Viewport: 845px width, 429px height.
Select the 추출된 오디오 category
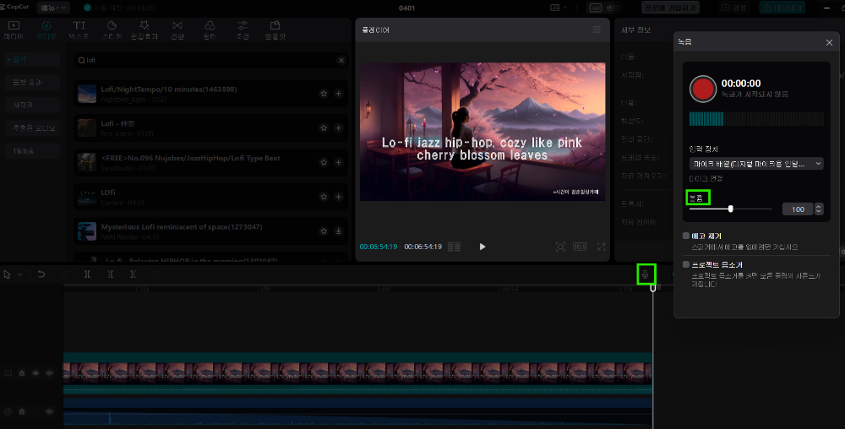(30, 128)
